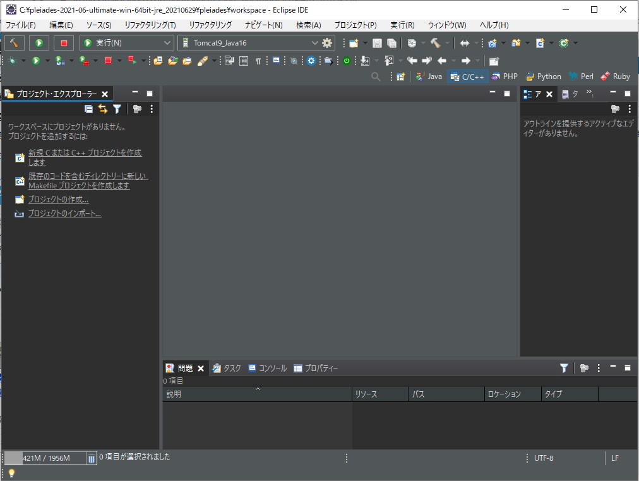Toggle the skip all breakpoints icon
639x481 pixels.
coord(294,61)
